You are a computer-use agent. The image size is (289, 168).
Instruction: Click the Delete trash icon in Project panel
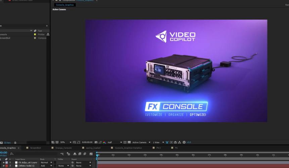click(x=15, y=143)
